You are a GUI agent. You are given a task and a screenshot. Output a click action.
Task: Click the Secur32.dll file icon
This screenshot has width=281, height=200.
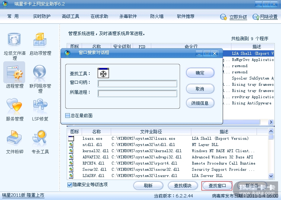pos(71,169)
